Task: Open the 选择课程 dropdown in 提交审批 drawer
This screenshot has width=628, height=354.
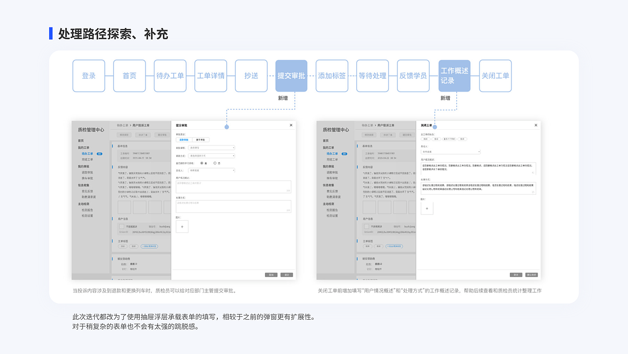Action: 212,148
